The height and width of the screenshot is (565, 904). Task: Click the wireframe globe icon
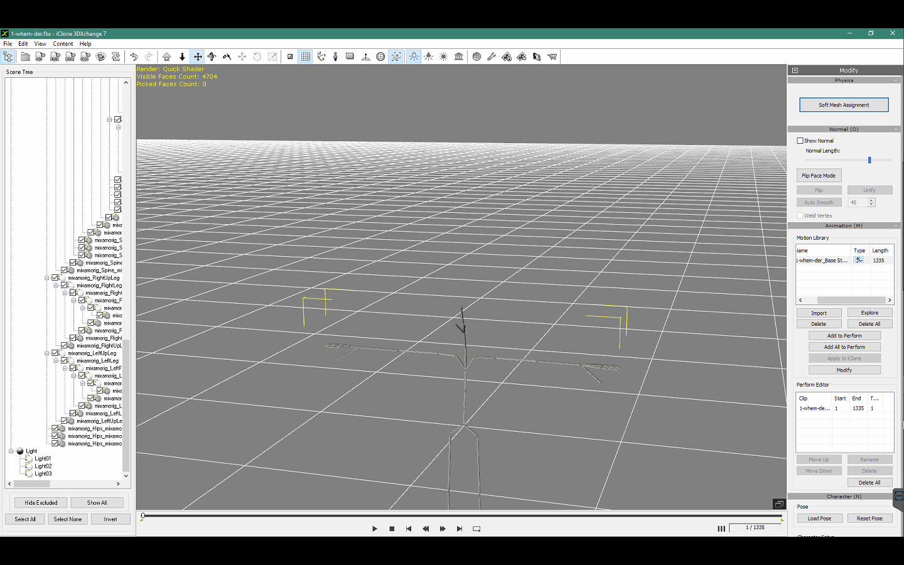point(380,56)
